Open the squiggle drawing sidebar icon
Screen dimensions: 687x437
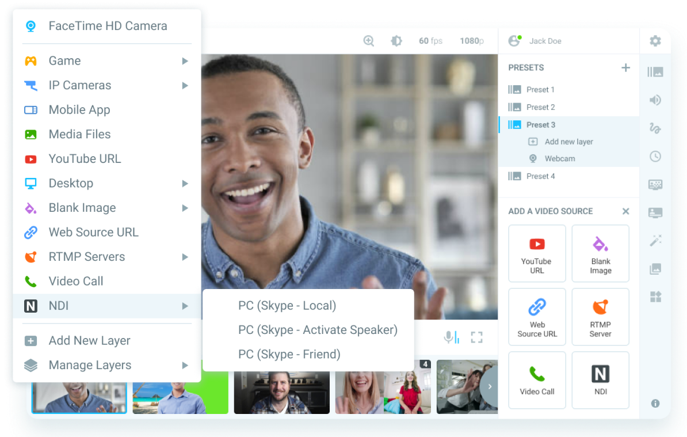click(655, 128)
